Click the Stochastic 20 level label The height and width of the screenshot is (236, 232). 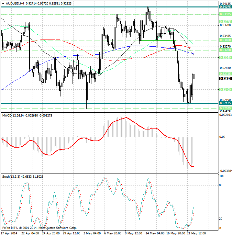click(221, 219)
